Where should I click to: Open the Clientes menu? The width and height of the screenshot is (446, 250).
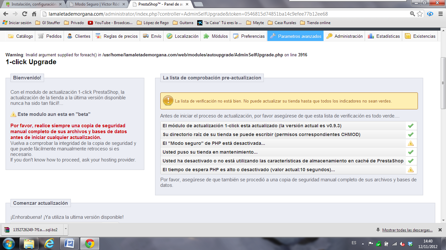[x=78, y=36]
